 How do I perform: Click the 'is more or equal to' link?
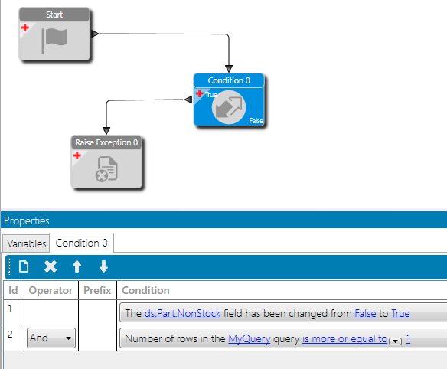click(345, 339)
